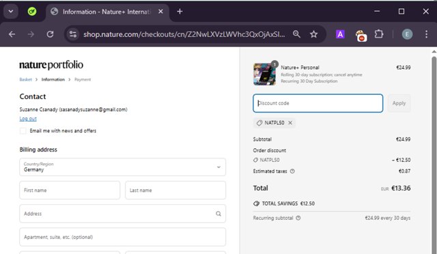Image resolution: width=437 pixels, height=254 pixels.
Task: Open a new browser tab
Action: (x=180, y=12)
